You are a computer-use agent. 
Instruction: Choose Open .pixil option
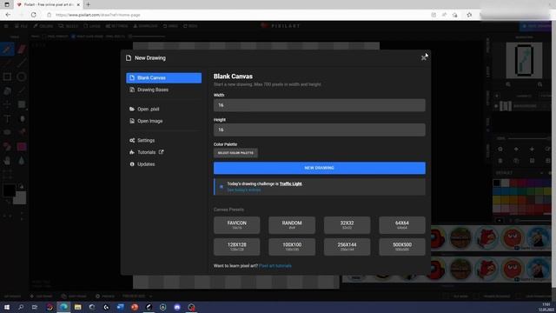click(x=164, y=109)
